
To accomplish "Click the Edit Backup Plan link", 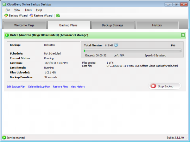I will coord(16,87).
